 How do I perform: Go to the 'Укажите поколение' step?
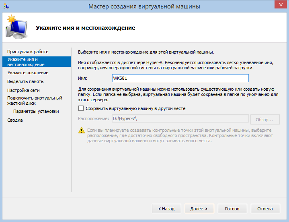click(x=28, y=73)
